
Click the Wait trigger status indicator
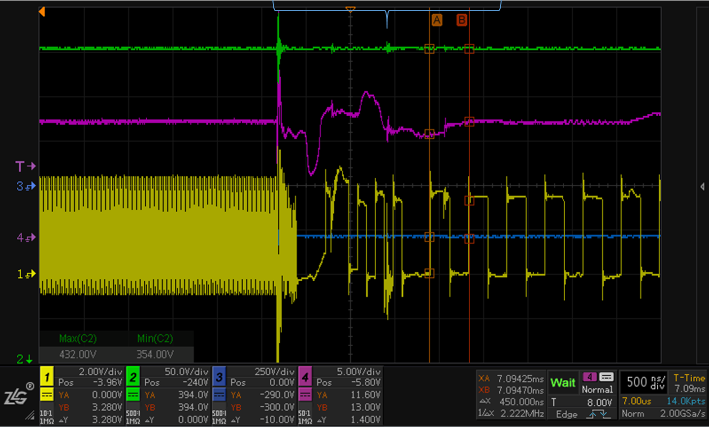563,382
